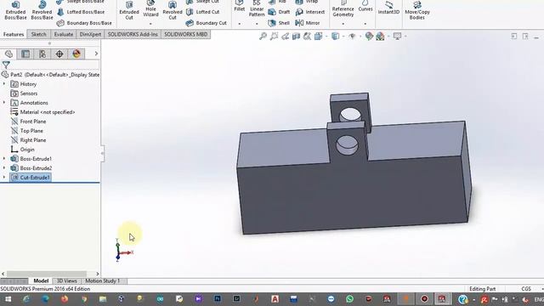The image size is (544, 306).
Task: Expand the Cut-Extrude1 feature
Action: coord(4,178)
